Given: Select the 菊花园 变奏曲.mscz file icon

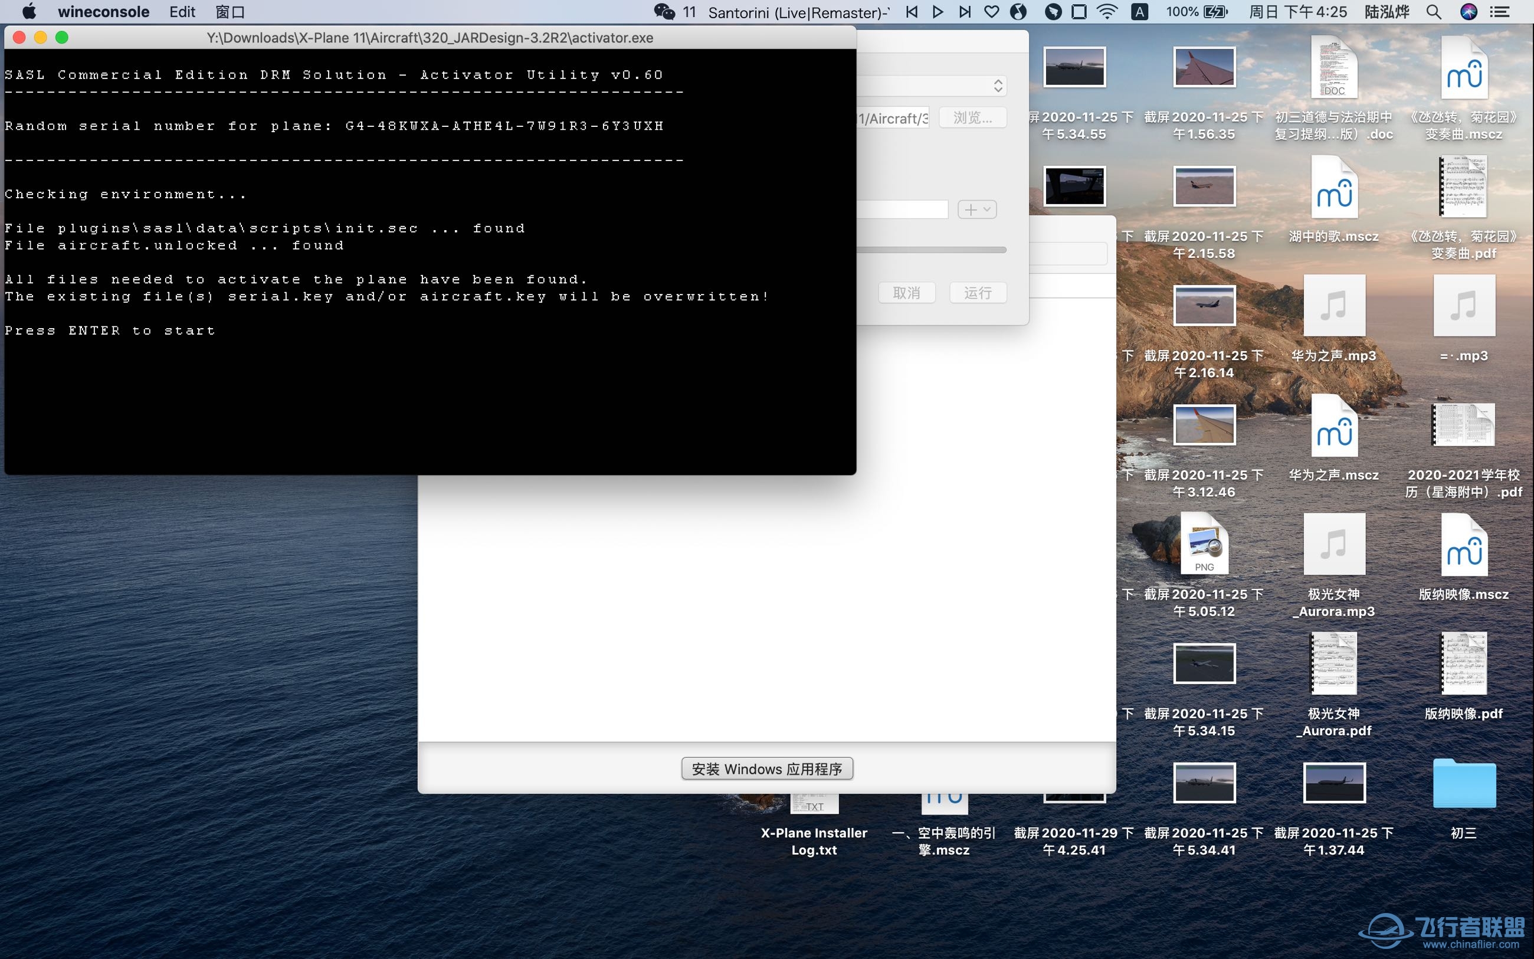Looking at the screenshot, I should pyautogui.click(x=1464, y=67).
